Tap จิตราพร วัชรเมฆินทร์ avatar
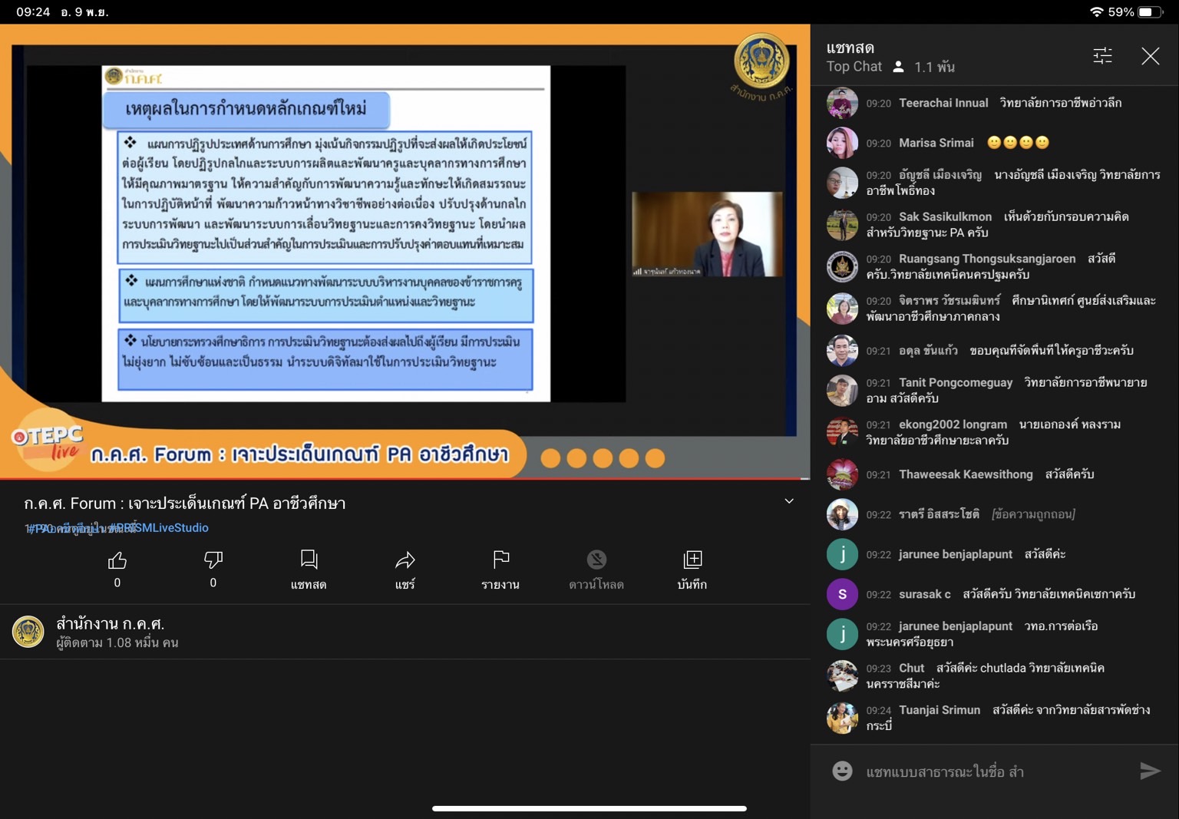The width and height of the screenshot is (1179, 819). 842,309
